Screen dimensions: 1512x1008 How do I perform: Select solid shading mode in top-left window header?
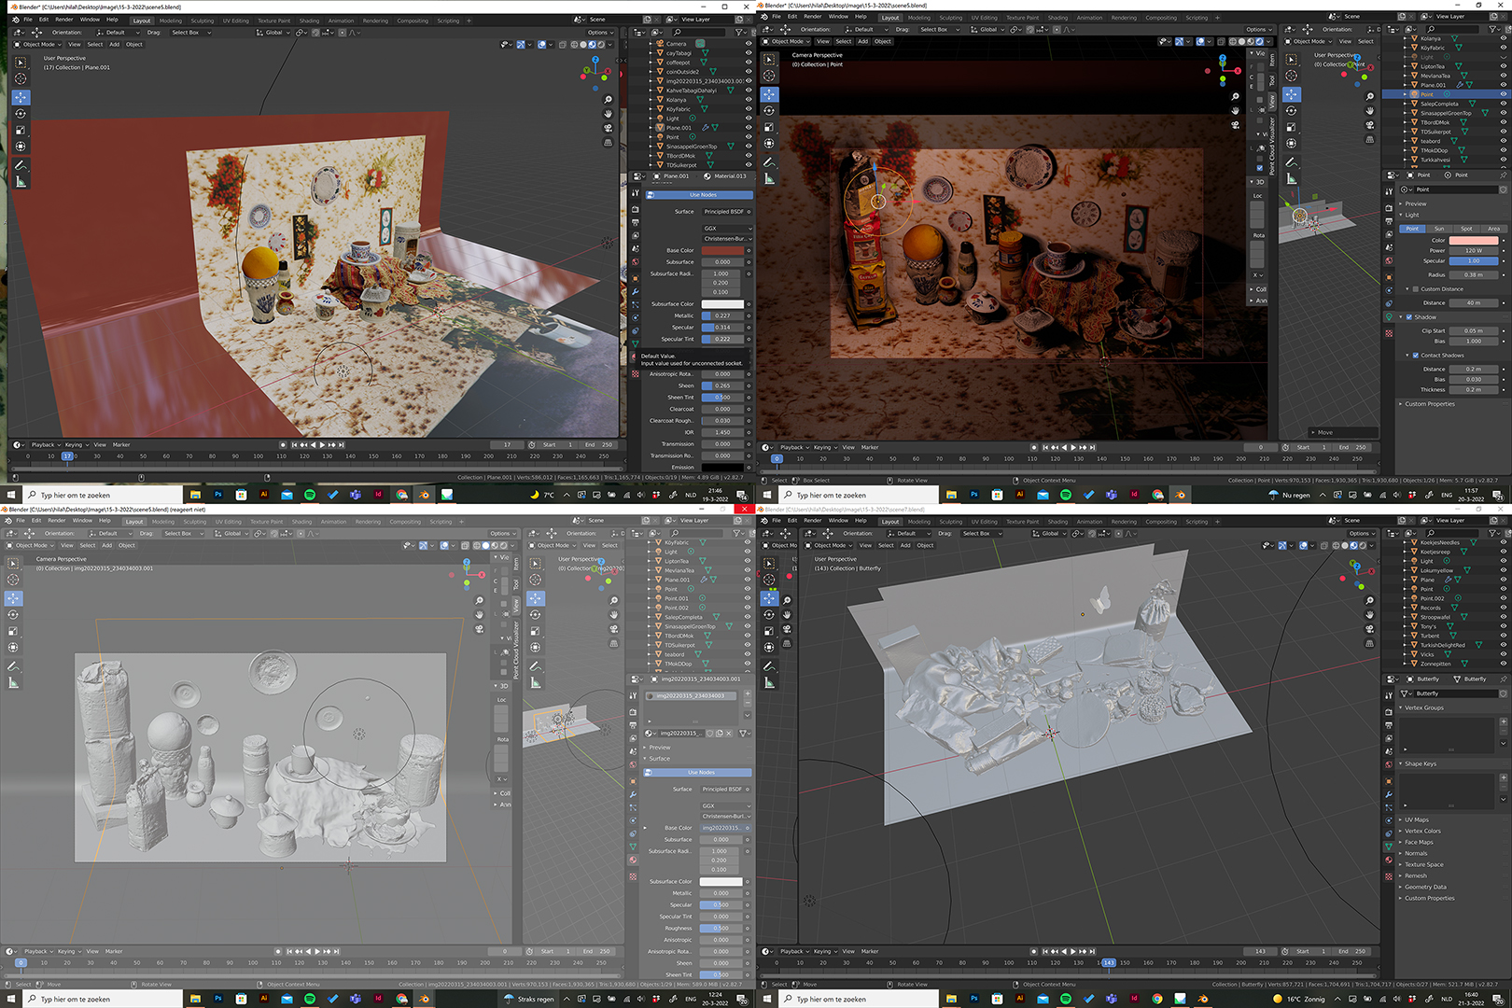(584, 44)
